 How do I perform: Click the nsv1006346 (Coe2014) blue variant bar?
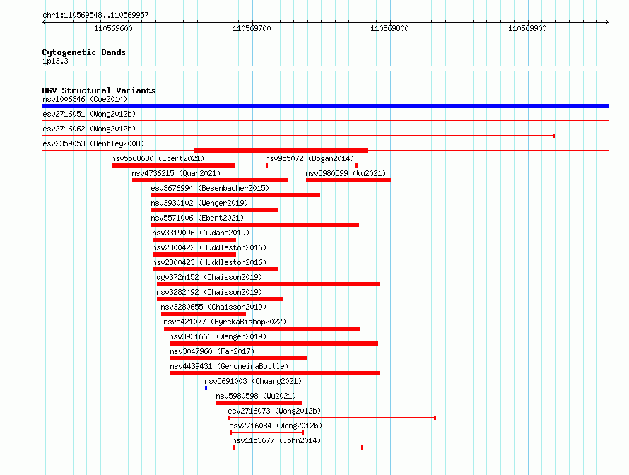(325, 106)
